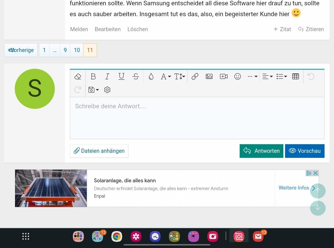
Task: Go to page 9 of thread
Action: pos(65,50)
